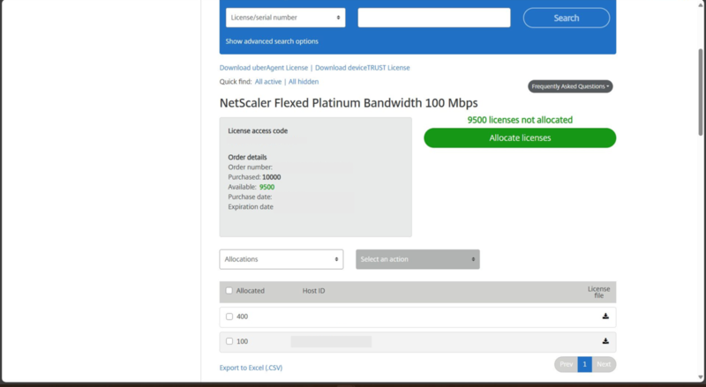Click Show advanced search options

pos(272,41)
